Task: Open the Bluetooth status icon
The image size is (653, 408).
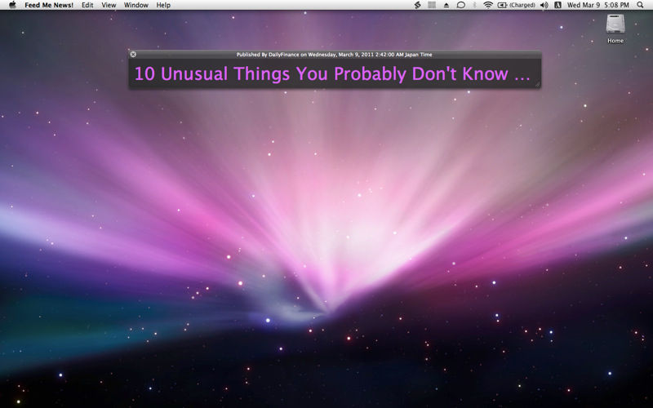Action: pyautogui.click(x=474, y=5)
